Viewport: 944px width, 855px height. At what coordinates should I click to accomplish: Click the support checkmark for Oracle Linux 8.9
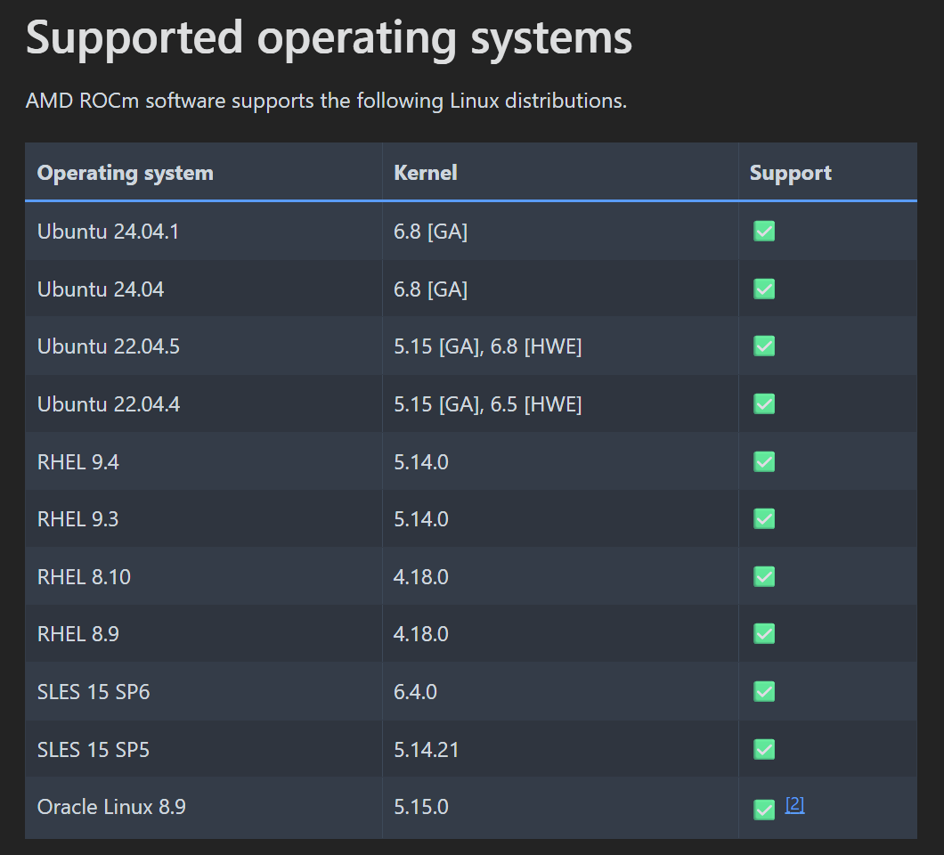click(764, 810)
